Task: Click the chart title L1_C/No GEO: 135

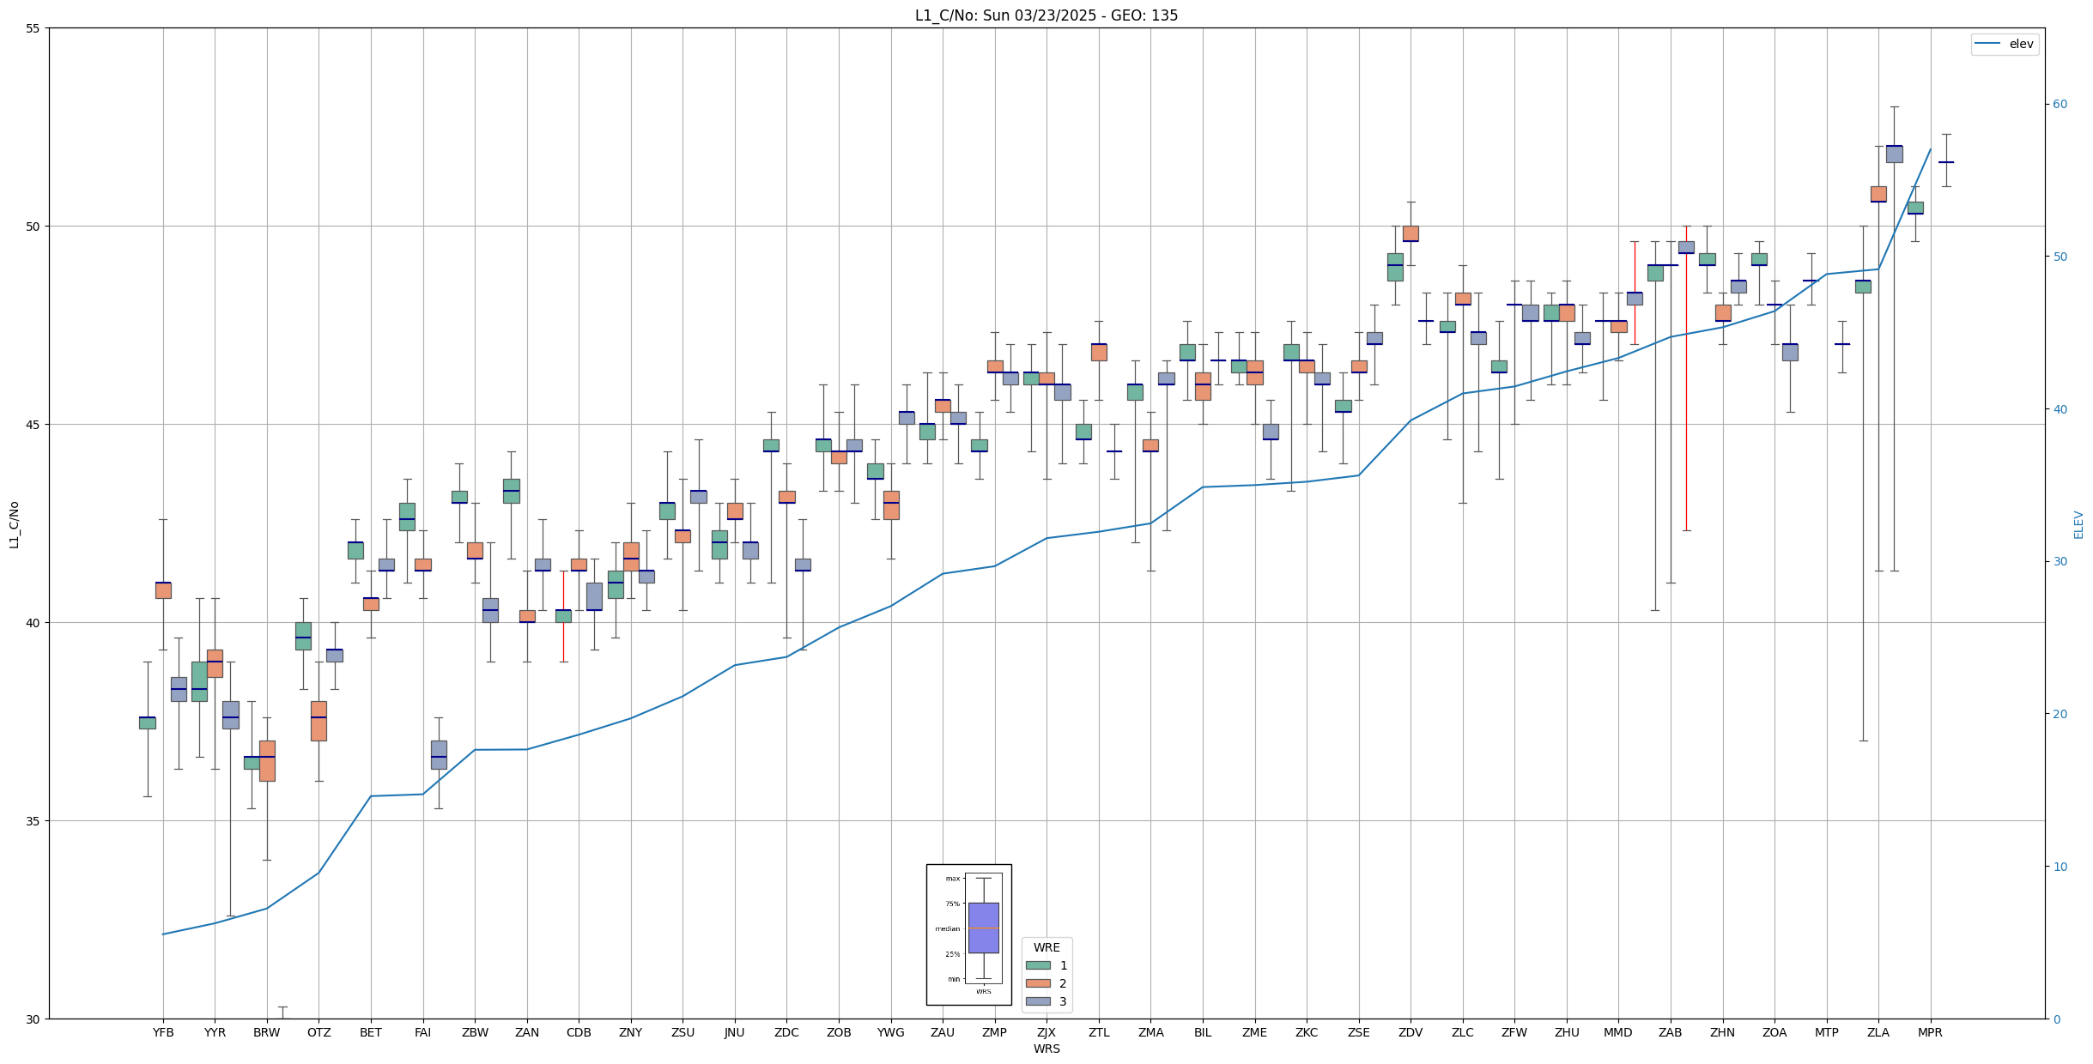Action: [1046, 15]
